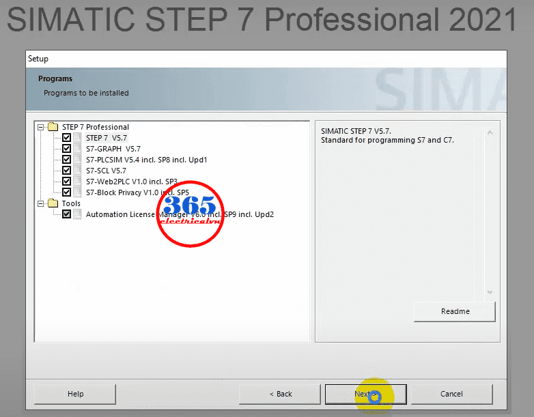Click status icon beside S7-PLCSIM V5.4
Screen dimensions: 534x417
point(78,159)
